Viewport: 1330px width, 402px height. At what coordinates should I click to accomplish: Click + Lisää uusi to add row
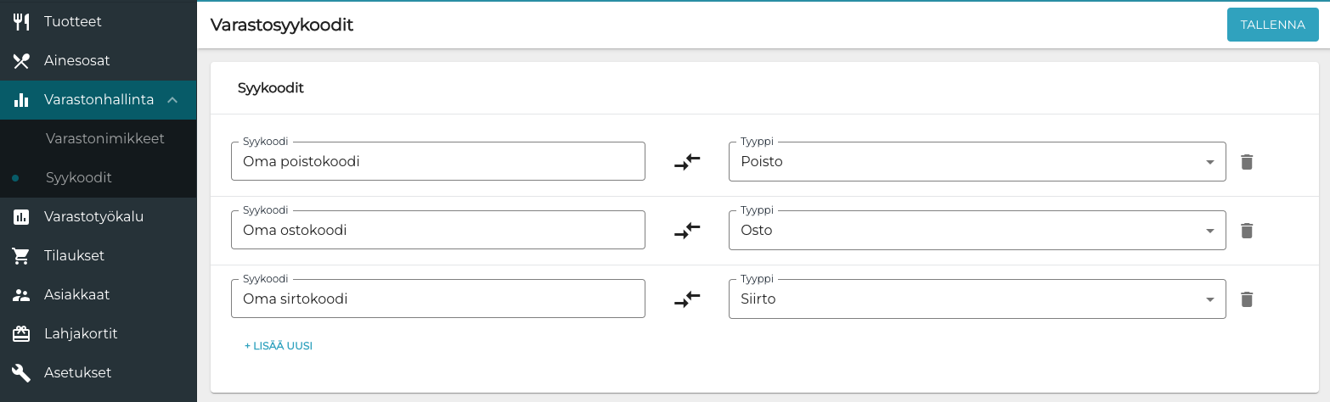279,346
